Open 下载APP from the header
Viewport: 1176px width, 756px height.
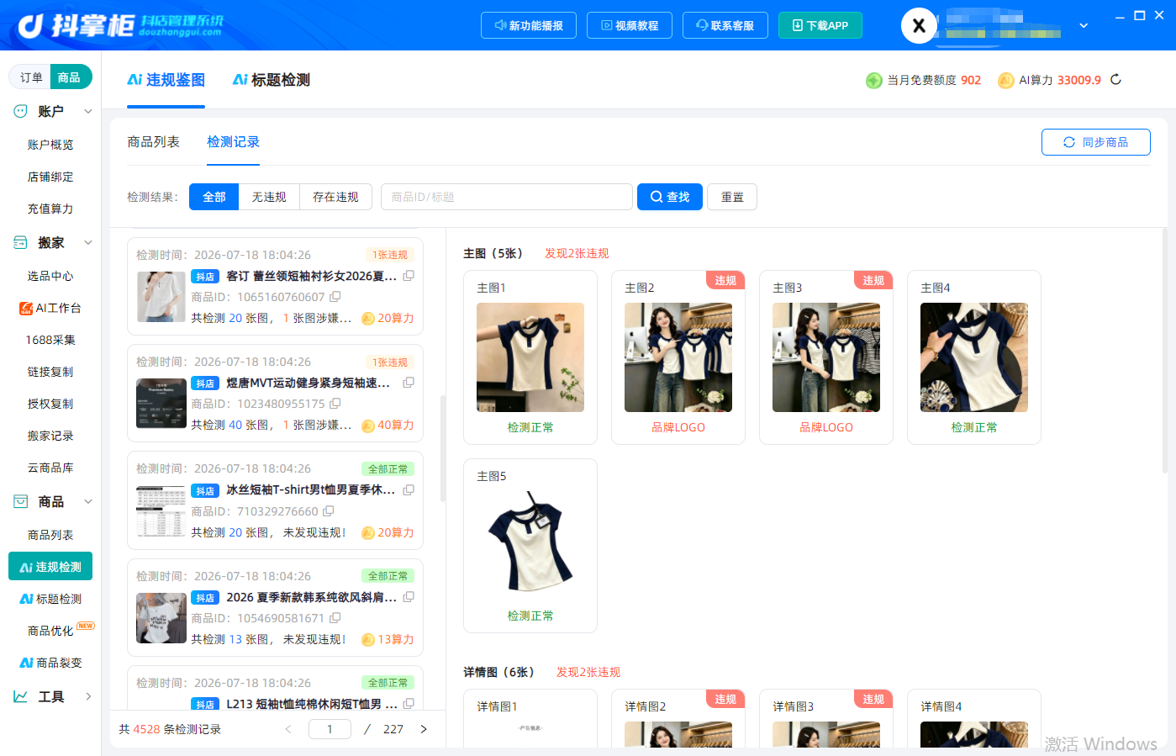coord(820,25)
